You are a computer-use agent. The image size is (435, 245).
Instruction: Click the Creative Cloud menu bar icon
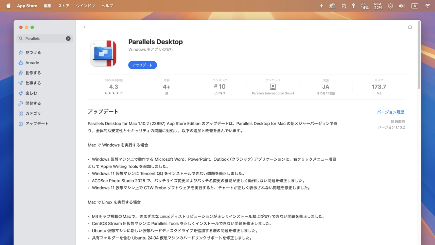332,6
